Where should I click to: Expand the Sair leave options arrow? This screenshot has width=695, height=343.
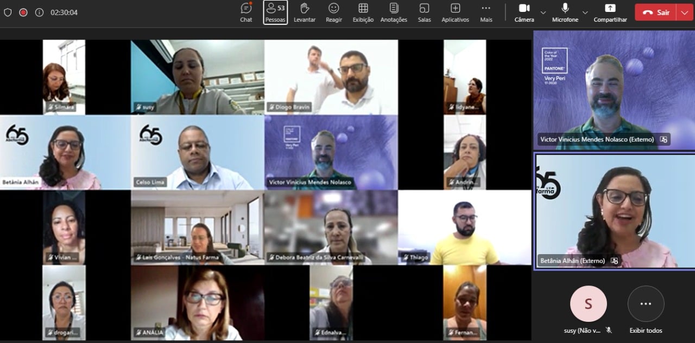[684, 12]
